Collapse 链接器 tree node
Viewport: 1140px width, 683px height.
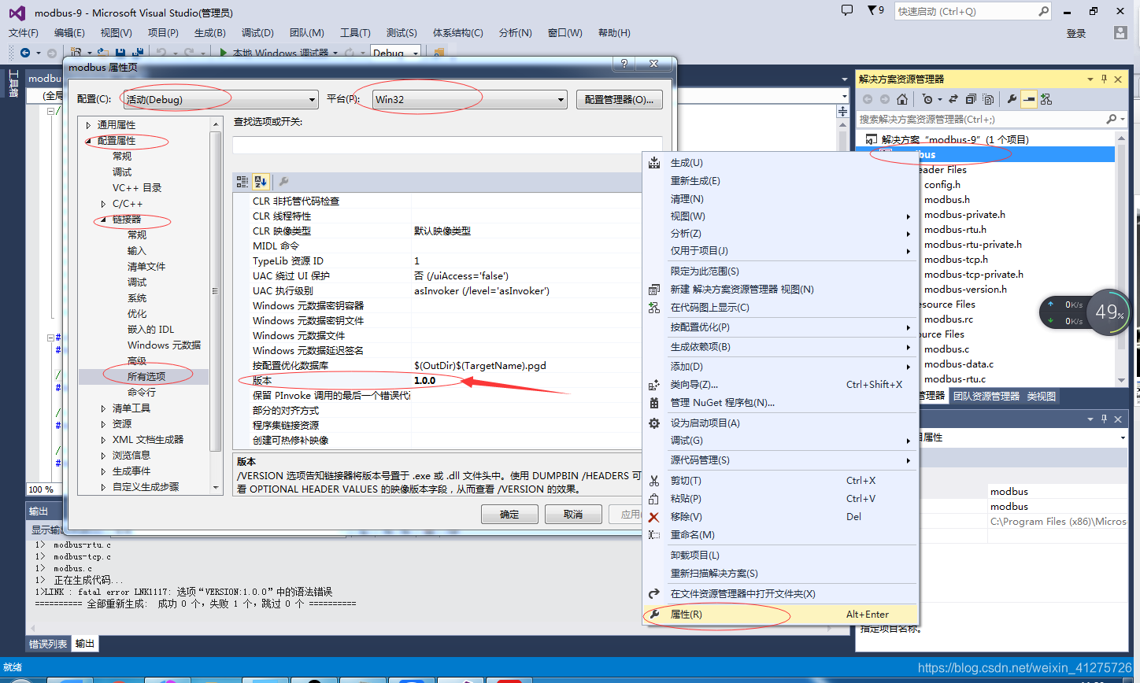click(x=103, y=220)
